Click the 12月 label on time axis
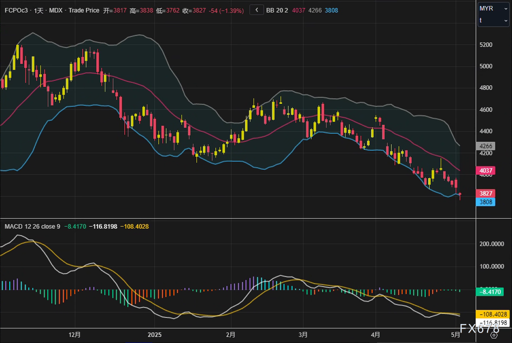The height and width of the screenshot is (343, 512). tap(75, 335)
